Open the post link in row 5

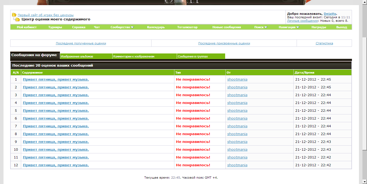point(56,111)
